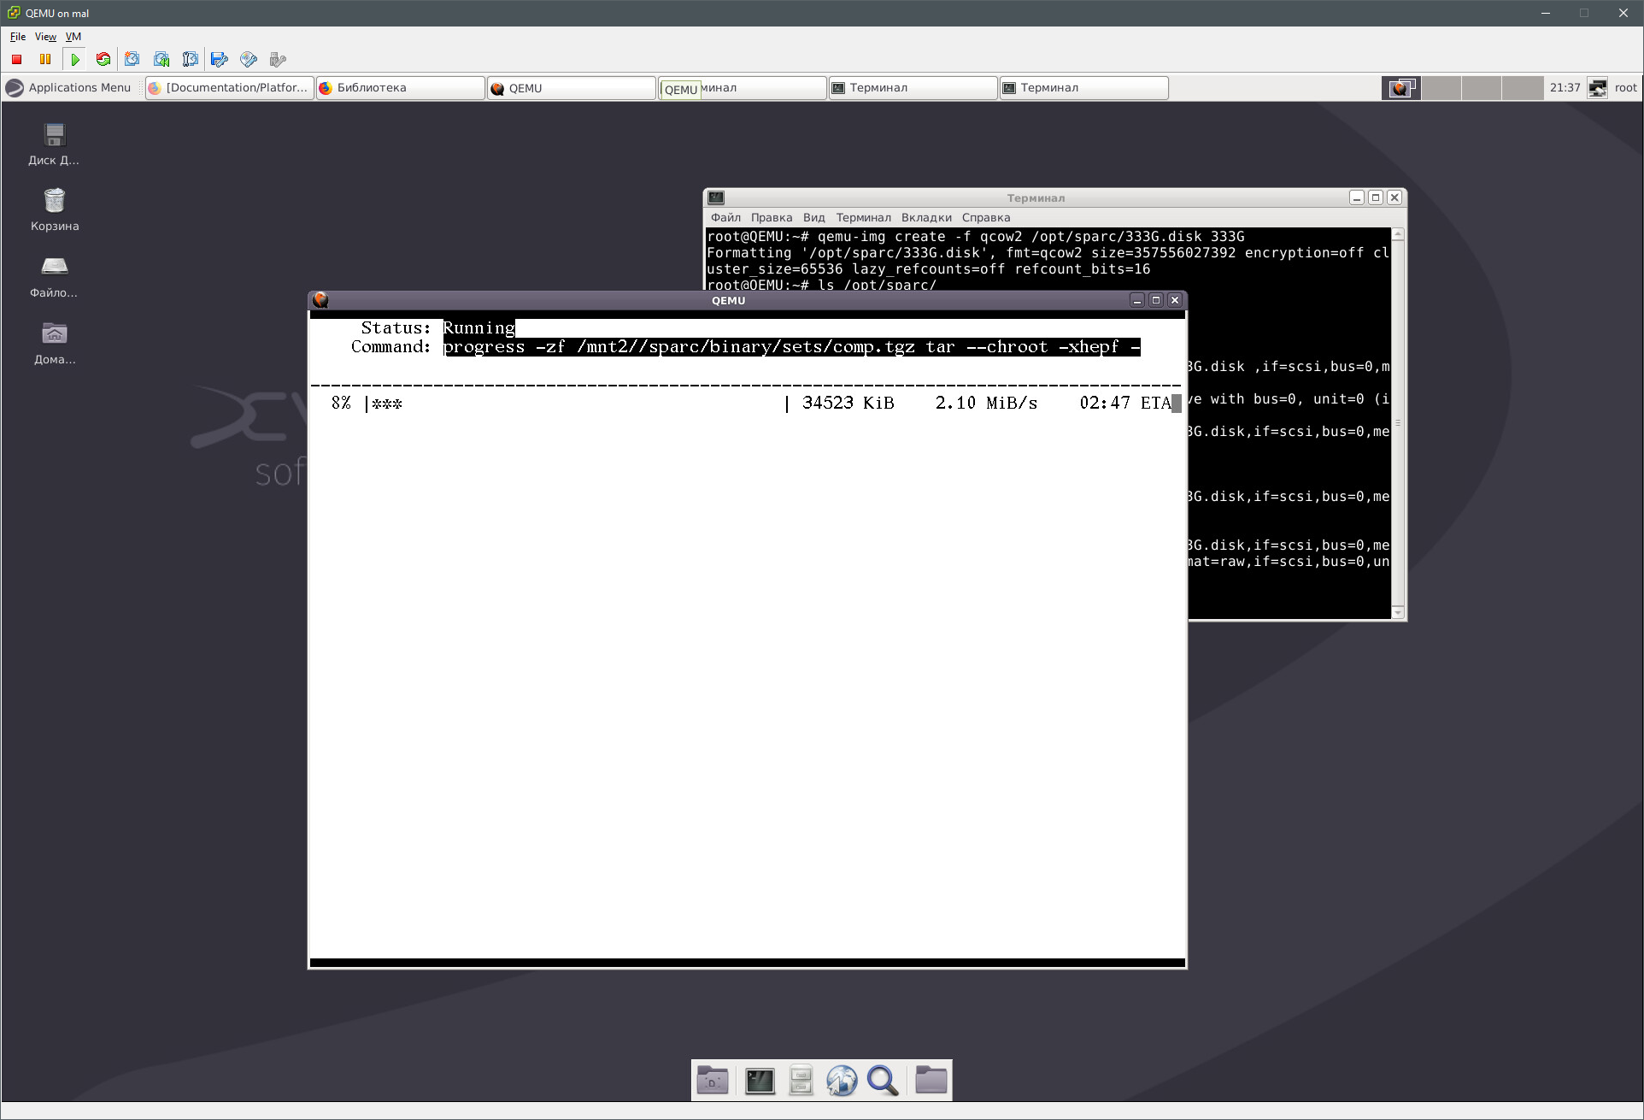Open CD-ROM device settings icon
The width and height of the screenshot is (1644, 1120).
249,59
